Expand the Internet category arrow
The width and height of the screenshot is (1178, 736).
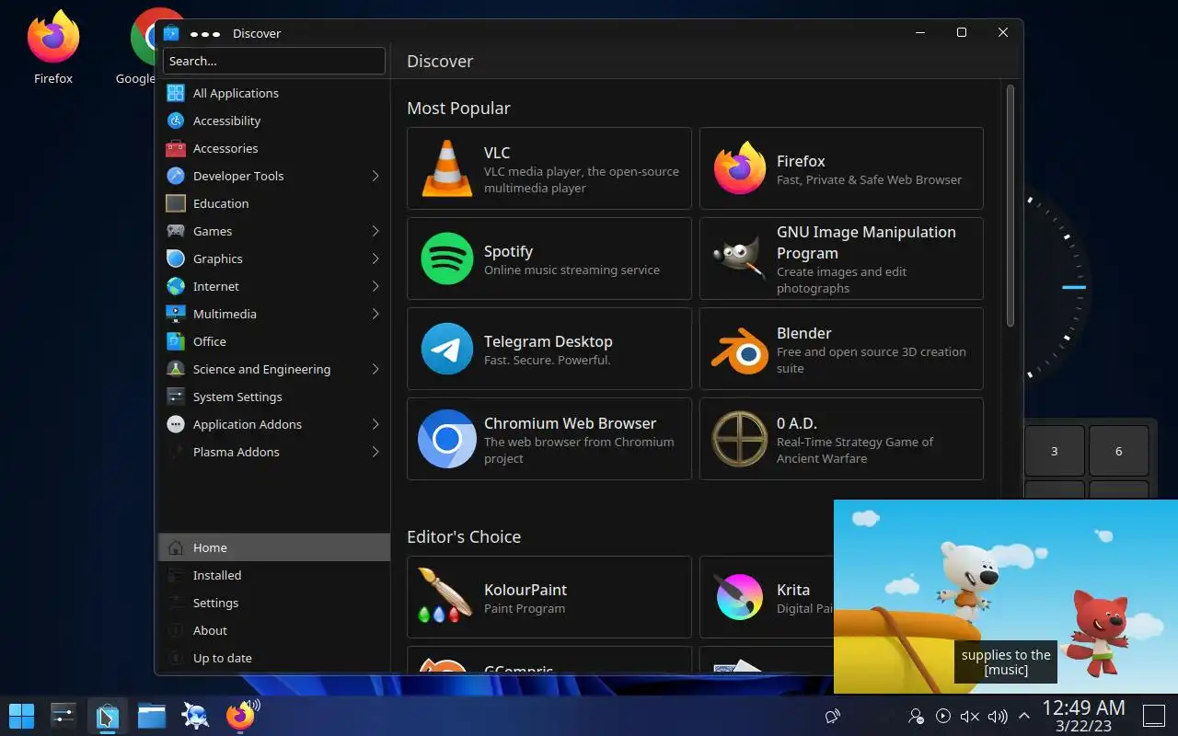(x=375, y=286)
